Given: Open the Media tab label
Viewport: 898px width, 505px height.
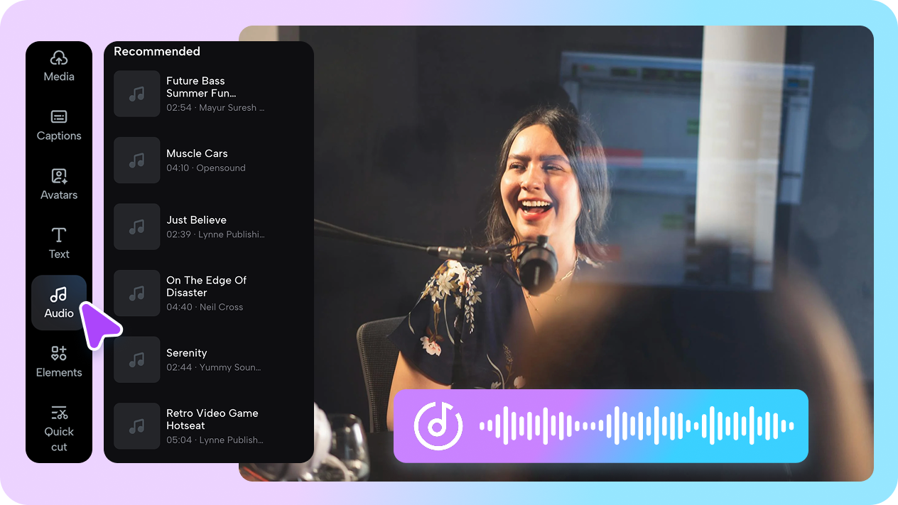Looking at the screenshot, I should point(59,77).
